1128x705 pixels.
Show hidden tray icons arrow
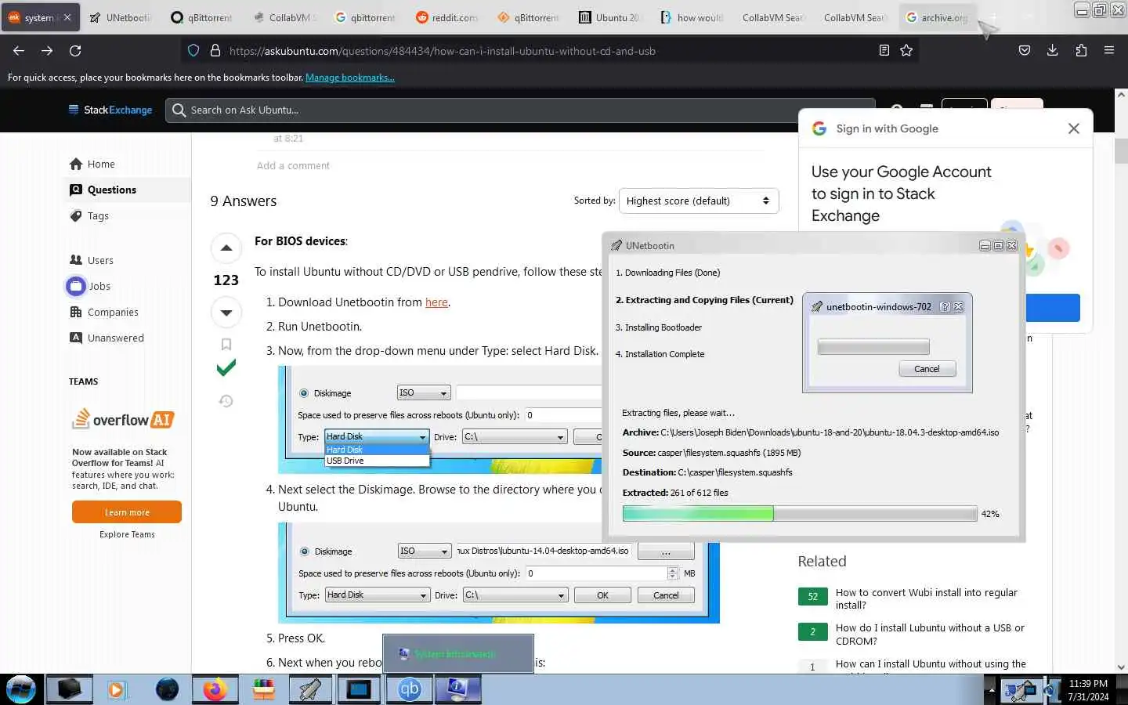[991, 691]
